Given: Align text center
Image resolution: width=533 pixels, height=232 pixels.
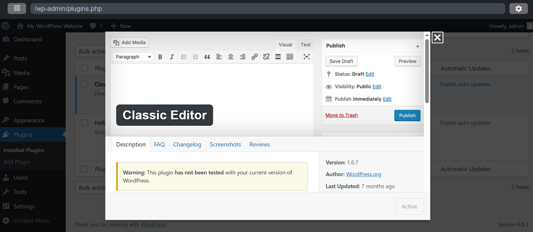Looking at the screenshot, I should [231, 57].
